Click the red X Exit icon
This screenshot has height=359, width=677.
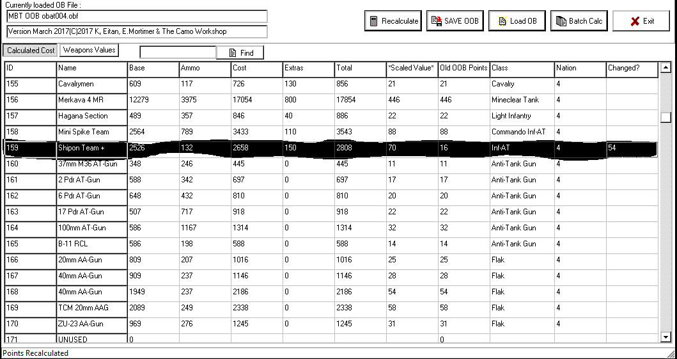click(x=634, y=21)
